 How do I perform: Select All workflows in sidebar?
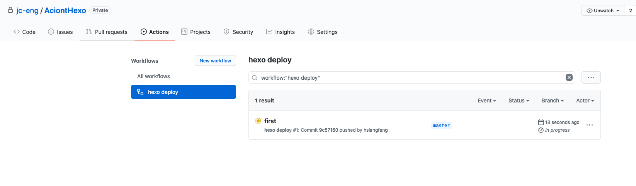153,76
